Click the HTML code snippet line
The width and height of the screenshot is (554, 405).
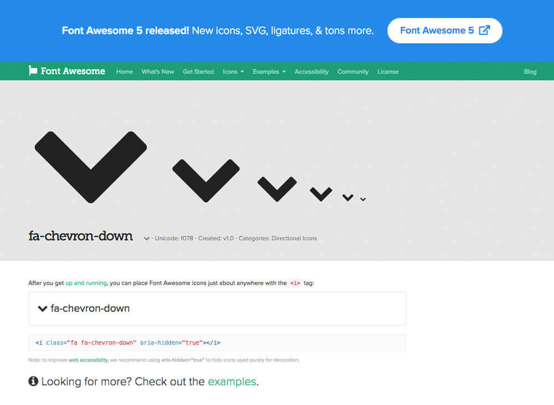(x=128, y=343)
